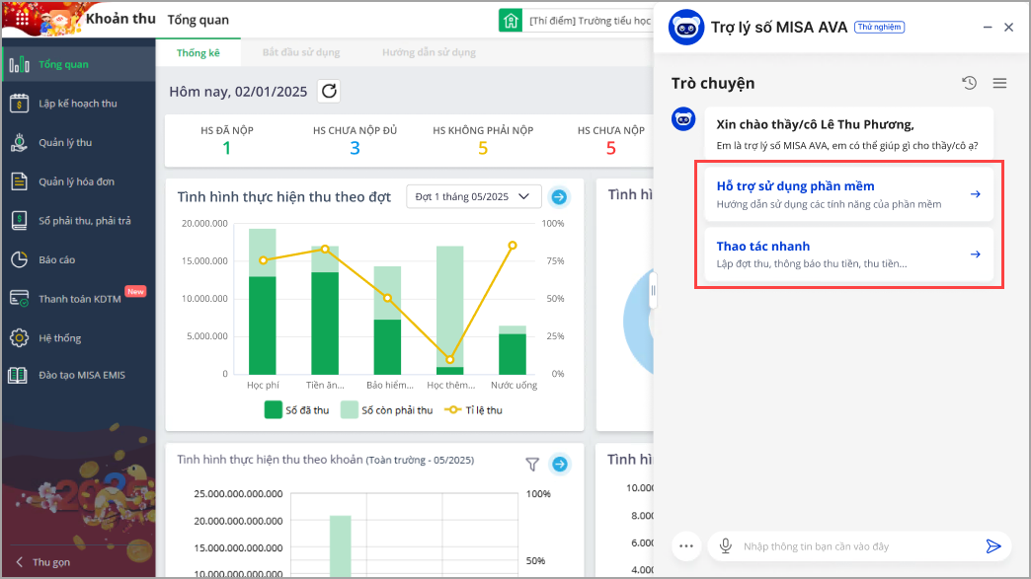Screen dimensions: 1031x579
Task: Toggle Tỉ lệ thu legend marker
Action: (453, 409)
